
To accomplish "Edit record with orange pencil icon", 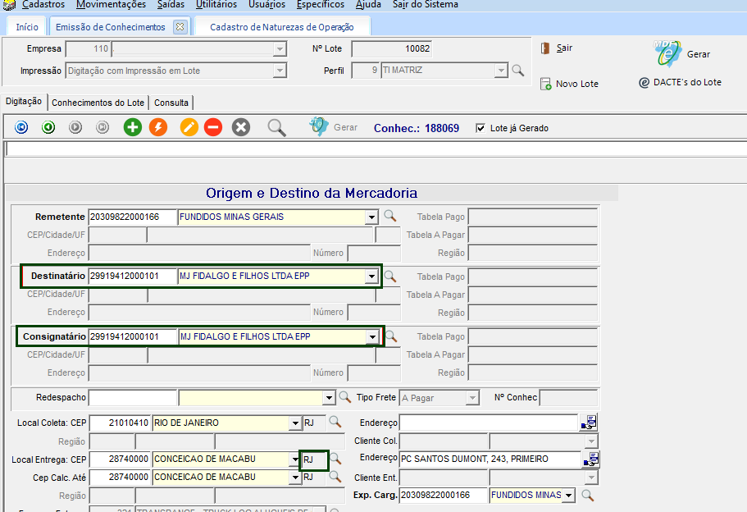I will coord(189,127).
